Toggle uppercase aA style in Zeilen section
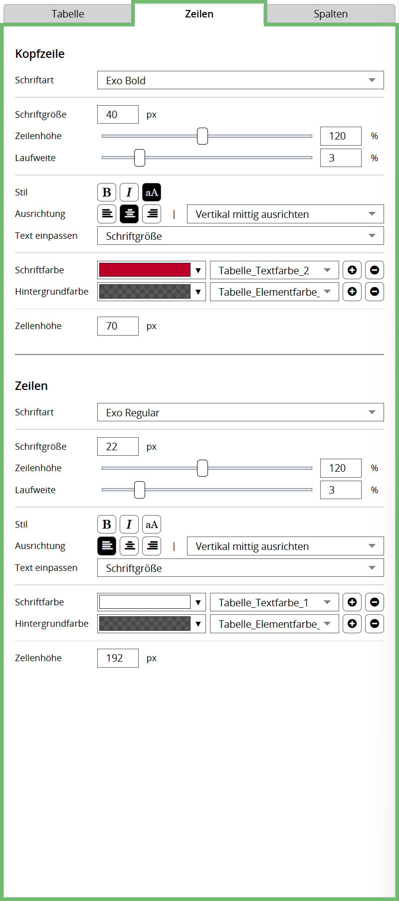Screen dimensions: 399x901 pos(152,525)
